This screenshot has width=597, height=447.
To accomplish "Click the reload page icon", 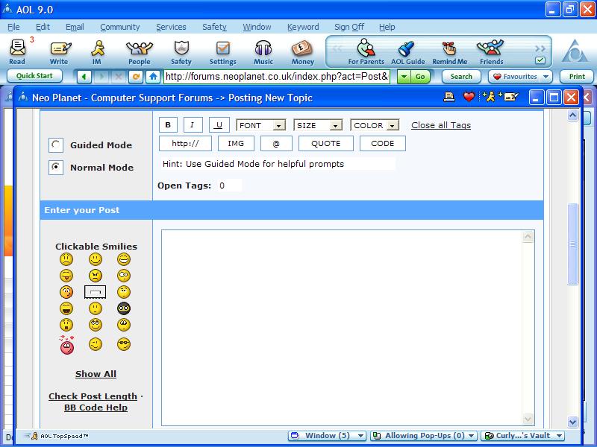I will click(136, 77).
